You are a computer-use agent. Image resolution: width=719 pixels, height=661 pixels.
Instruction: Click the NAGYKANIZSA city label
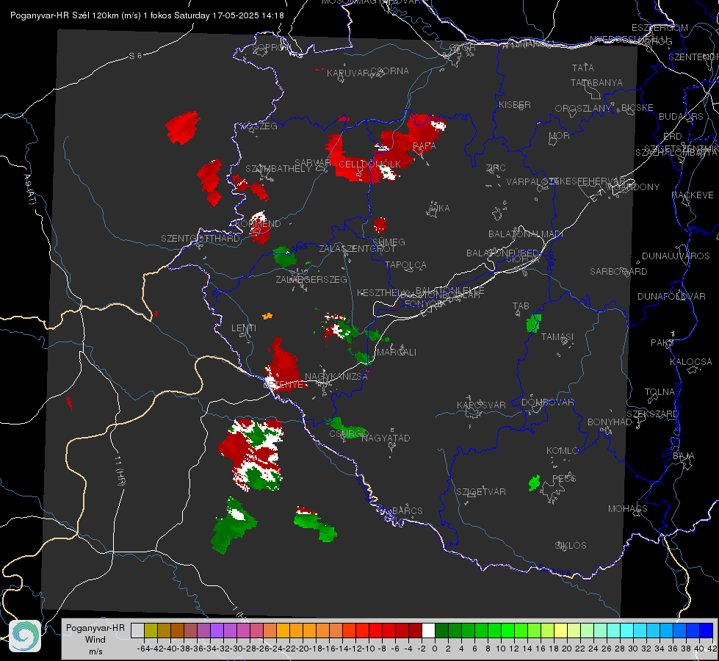click(x=336, y=377)
